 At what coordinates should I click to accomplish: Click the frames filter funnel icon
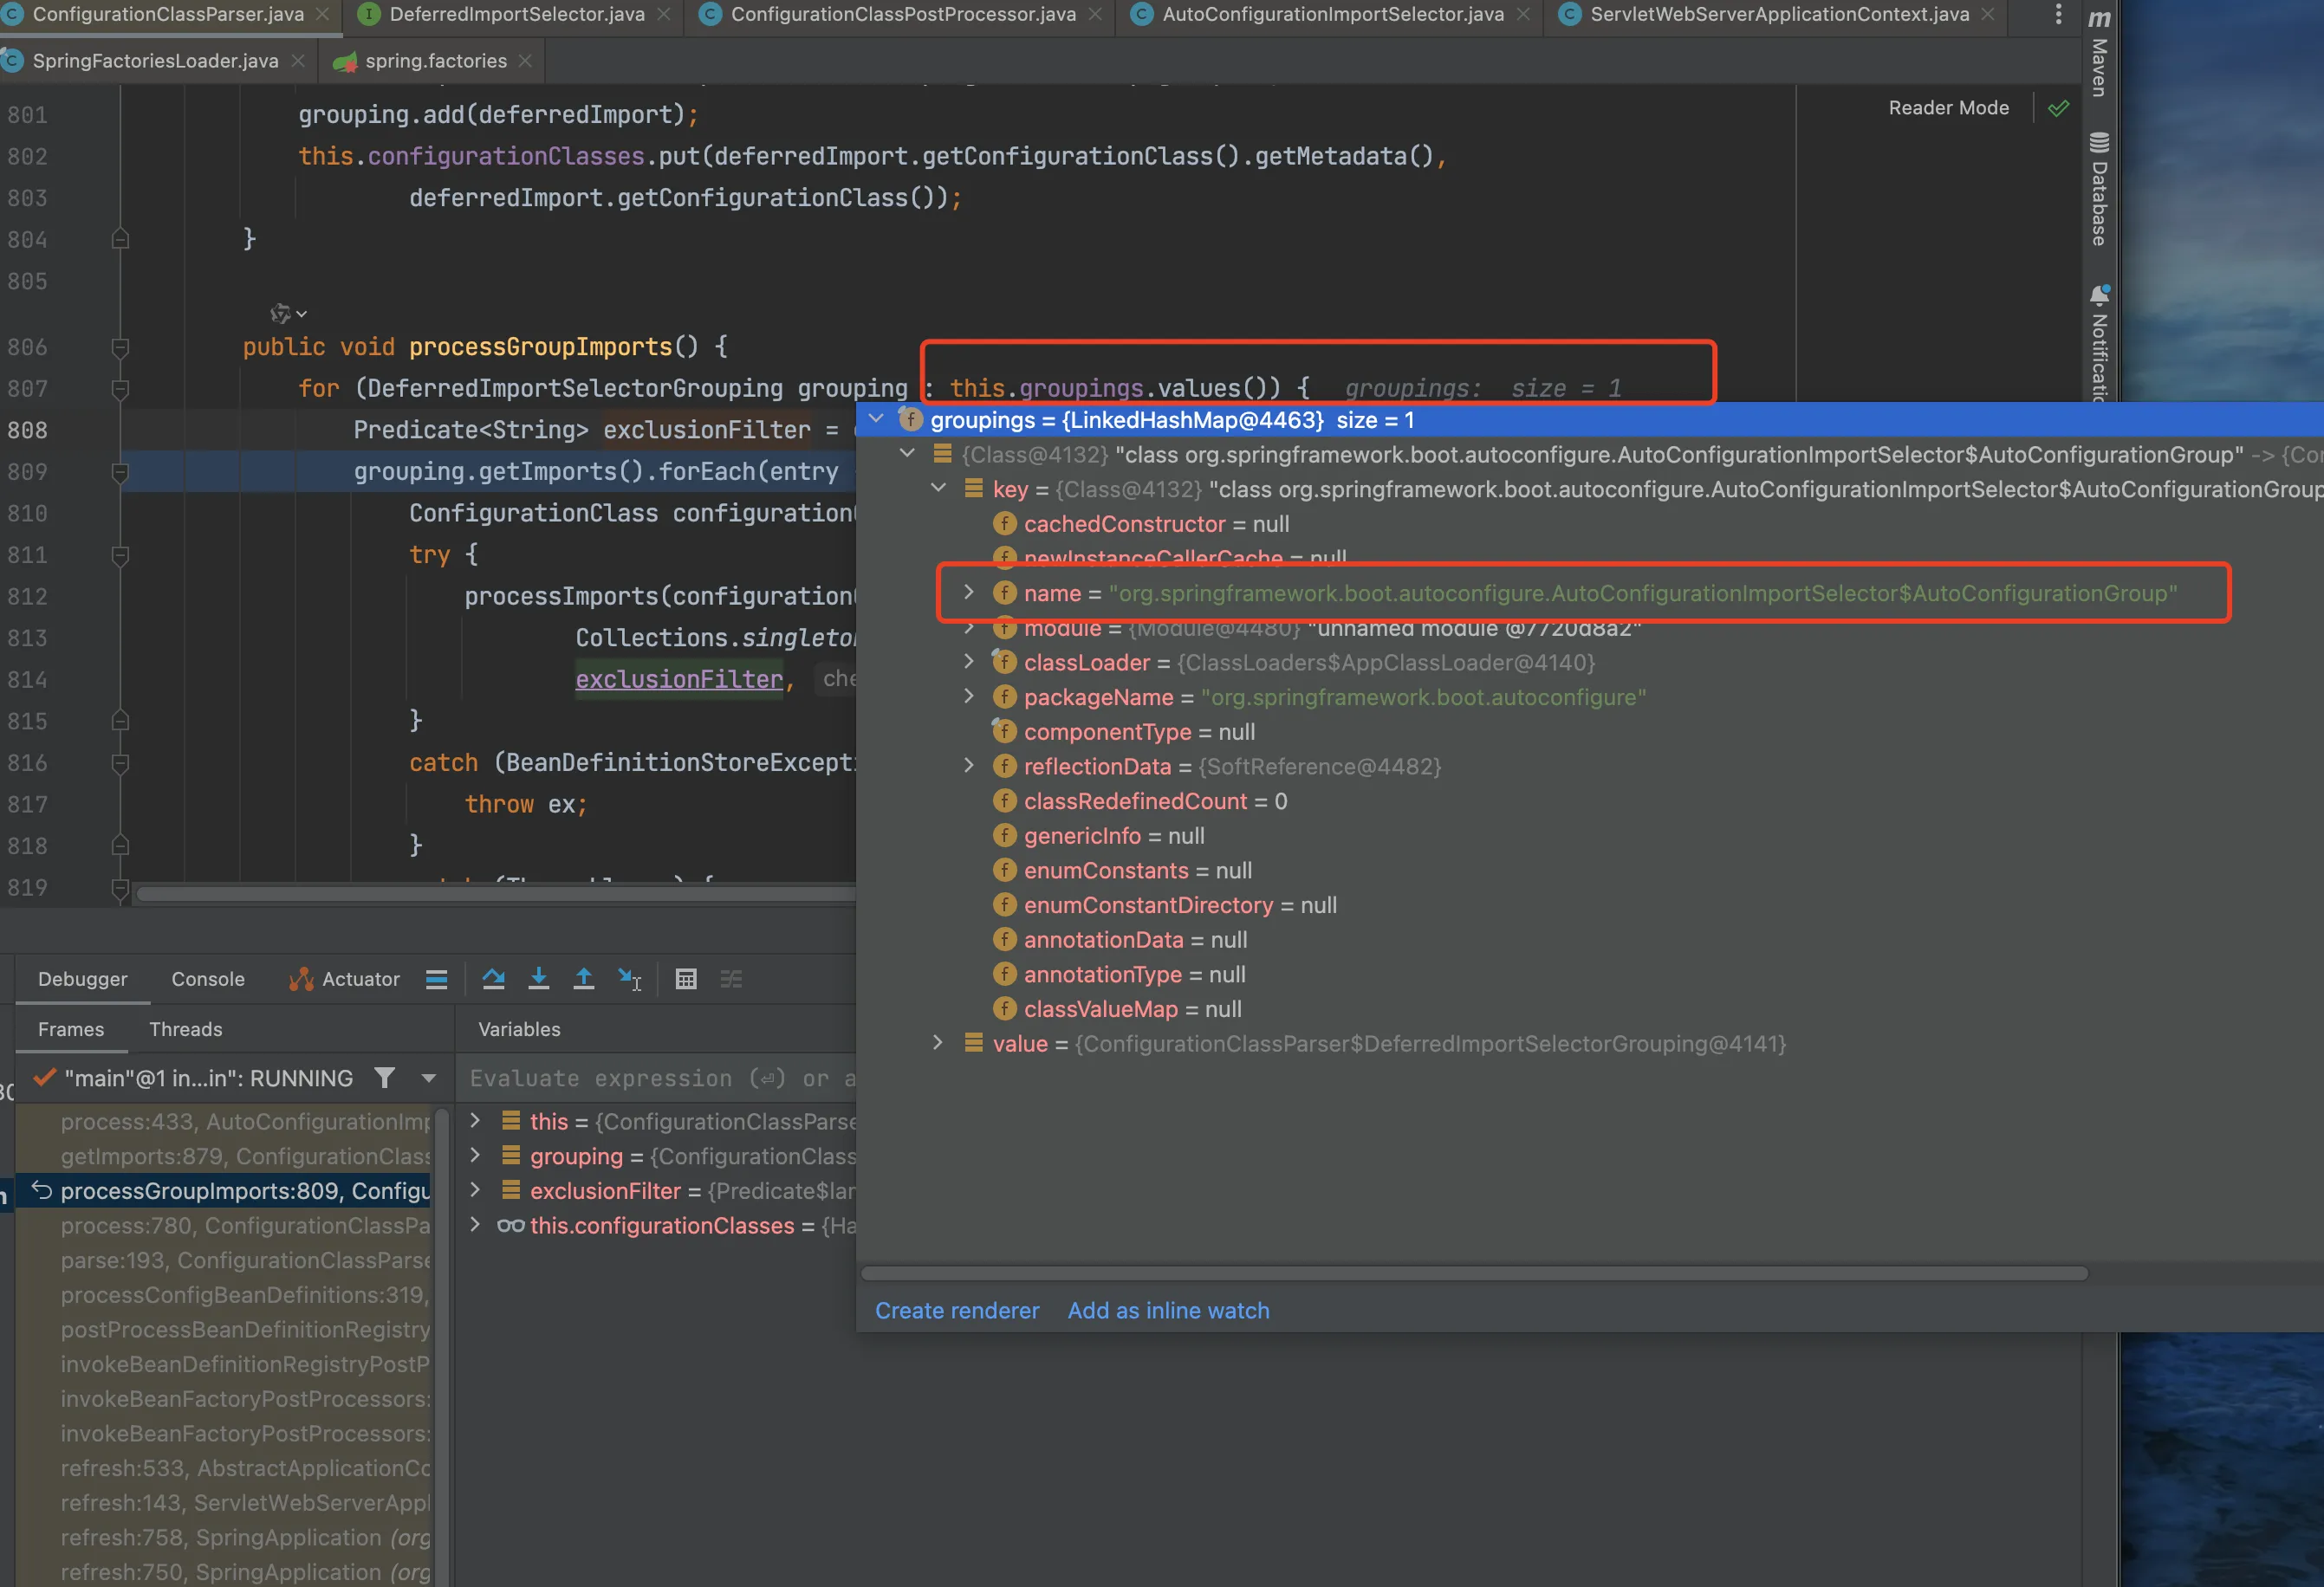pos(385,1078)
